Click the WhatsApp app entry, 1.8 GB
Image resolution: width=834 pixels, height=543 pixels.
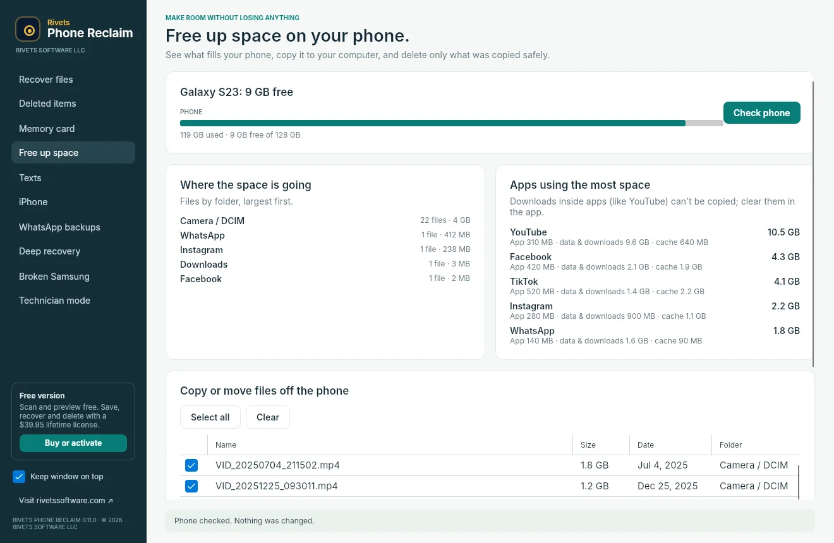coord(655,335)
